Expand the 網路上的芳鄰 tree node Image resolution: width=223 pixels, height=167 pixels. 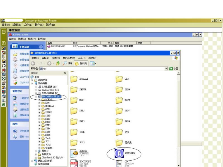[x=32, y=161]
